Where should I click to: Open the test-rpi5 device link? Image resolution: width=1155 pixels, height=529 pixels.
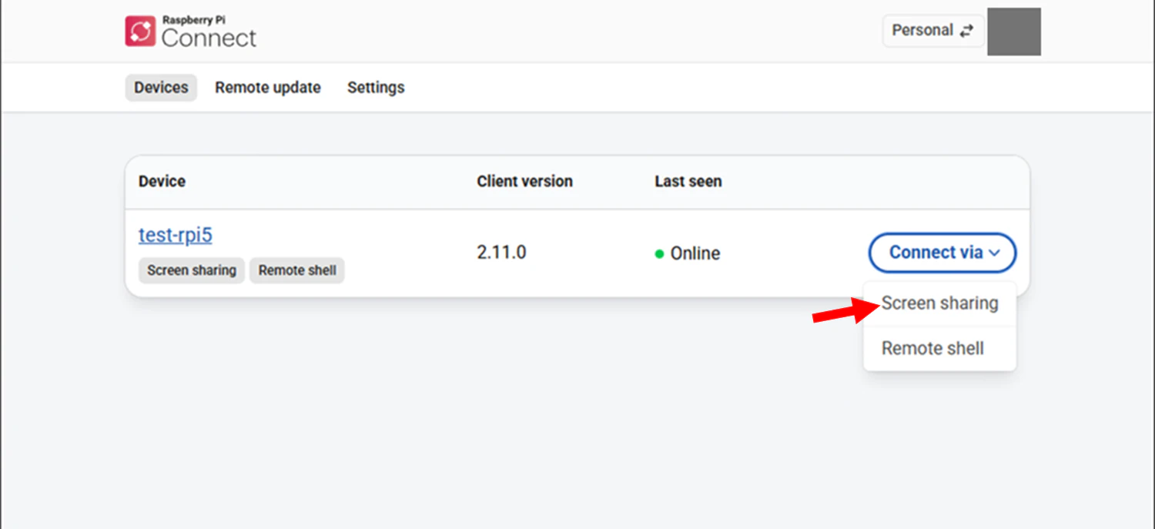[176, 235]
